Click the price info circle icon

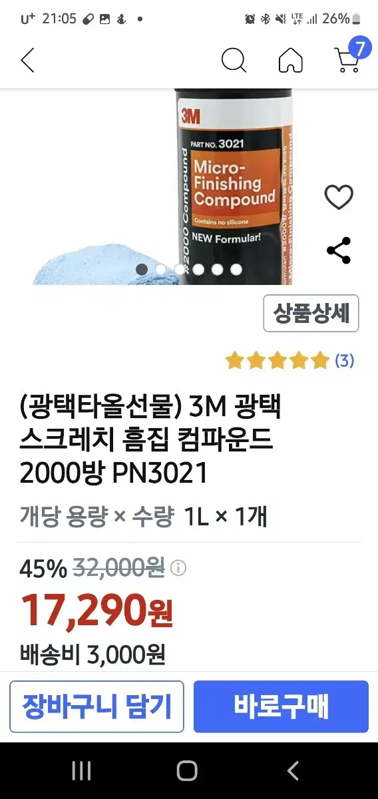[x=178, y=569]
